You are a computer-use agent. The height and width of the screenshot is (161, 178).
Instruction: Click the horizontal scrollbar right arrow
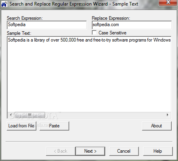click(168, 115)
